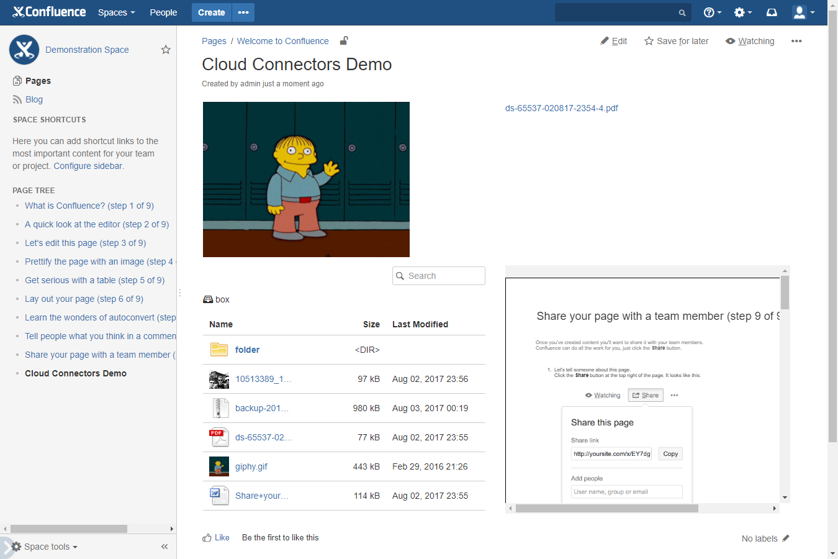Click the yellow folder icon

click(219, 350)
